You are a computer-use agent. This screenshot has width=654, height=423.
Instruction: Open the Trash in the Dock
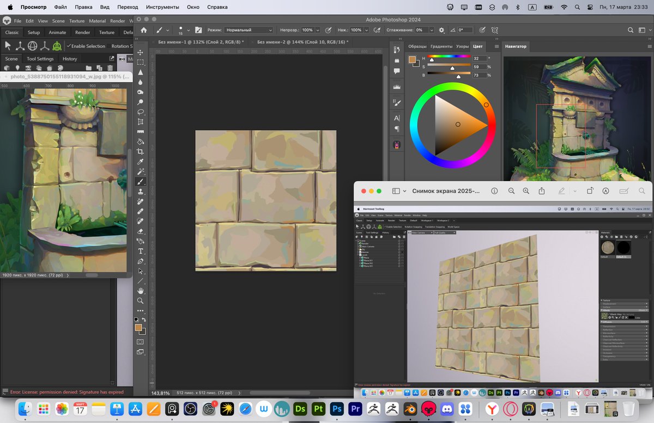click(x=628, y=408)
